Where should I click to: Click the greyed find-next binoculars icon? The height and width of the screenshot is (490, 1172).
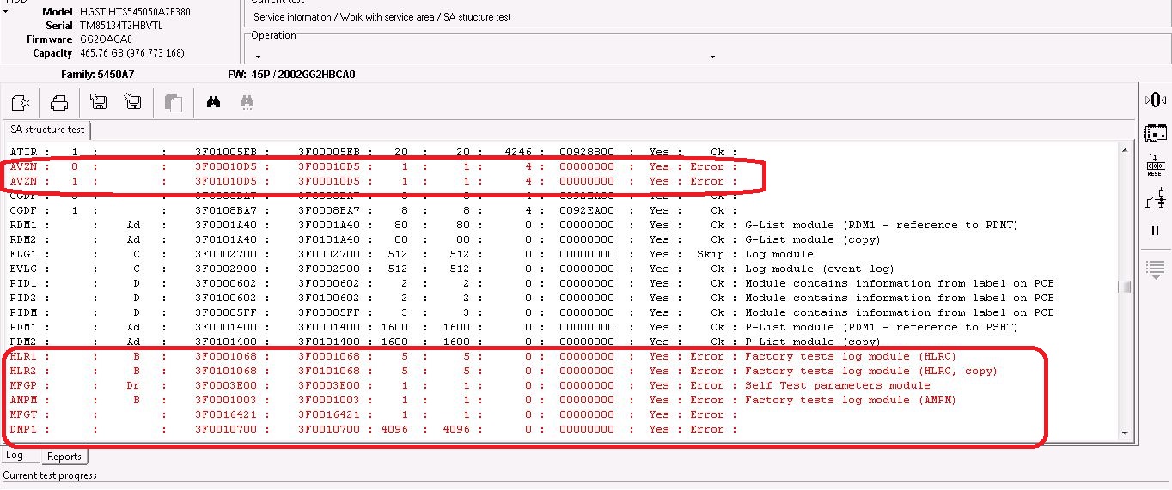(247, 102)
